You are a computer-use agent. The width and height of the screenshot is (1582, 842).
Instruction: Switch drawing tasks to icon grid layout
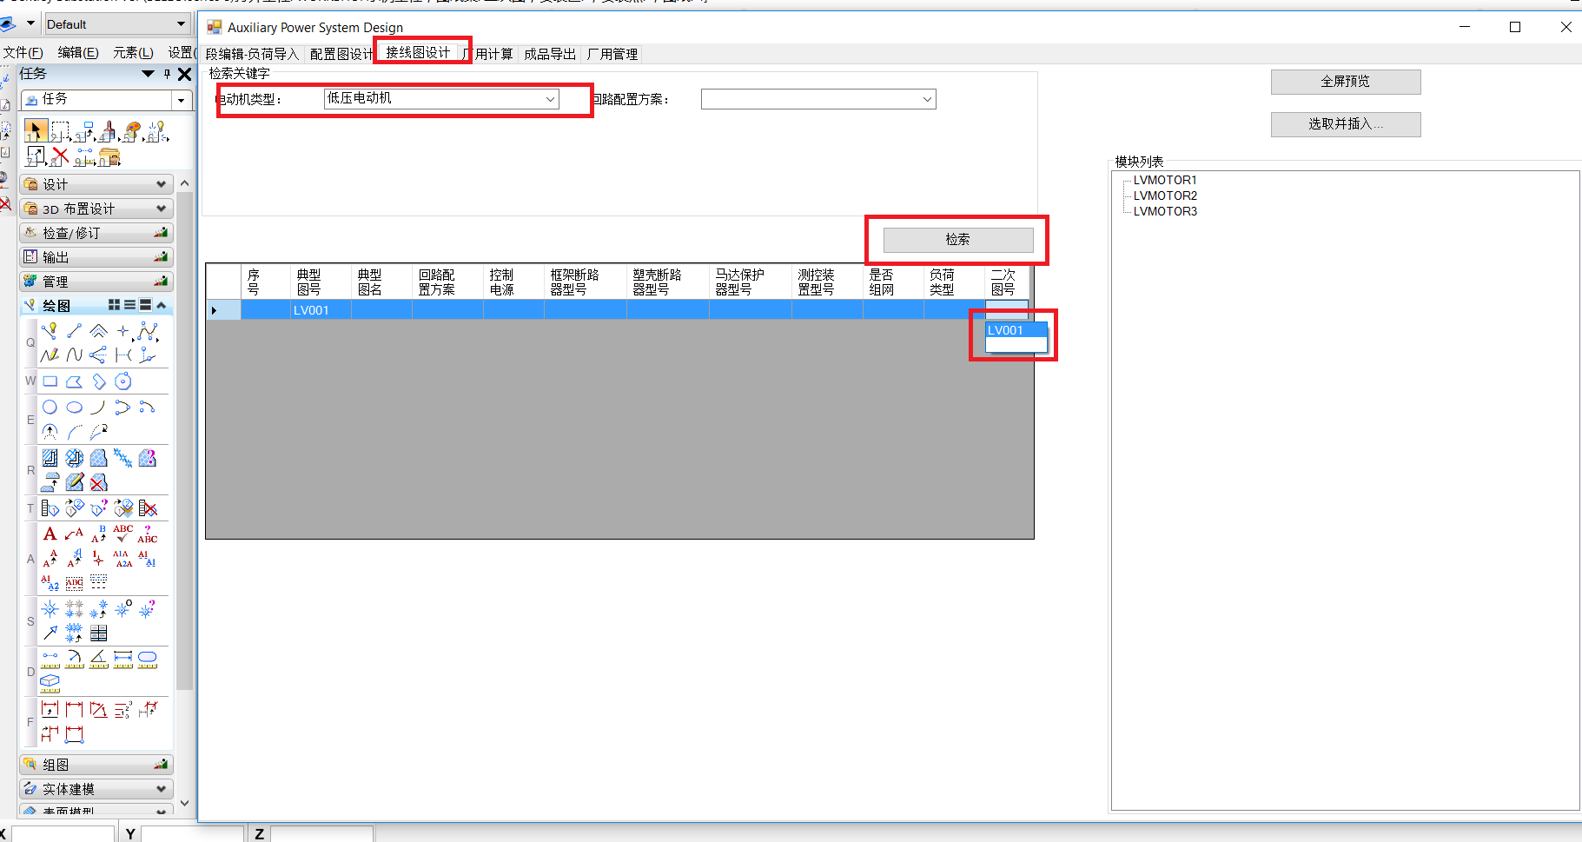click(x=114, y=305)
